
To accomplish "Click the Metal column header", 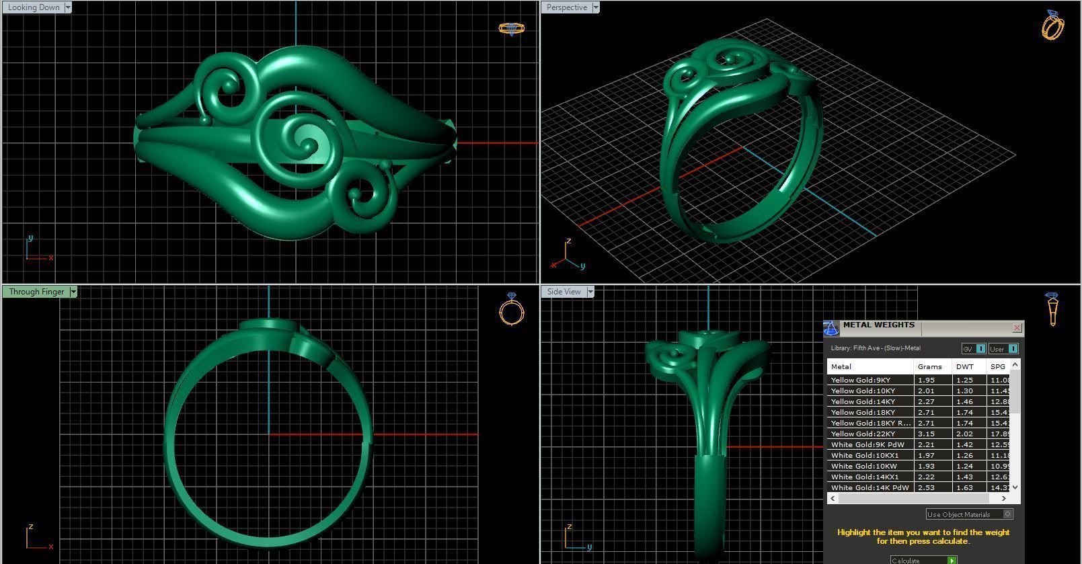I will [870, 366].
